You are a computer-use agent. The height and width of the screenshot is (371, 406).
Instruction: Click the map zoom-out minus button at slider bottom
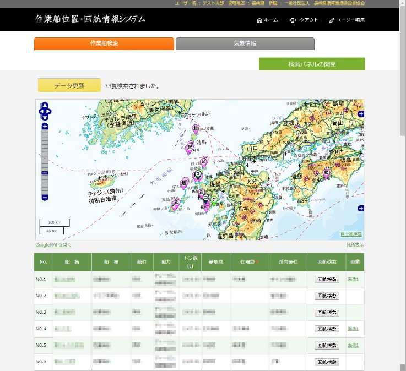tap(45, 197)
